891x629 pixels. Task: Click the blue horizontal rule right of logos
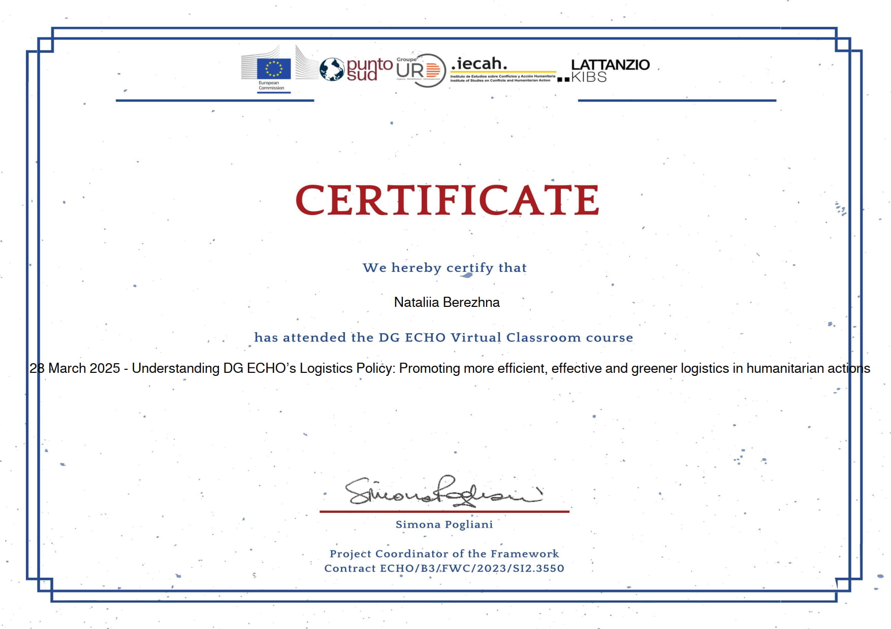point(677,100)
